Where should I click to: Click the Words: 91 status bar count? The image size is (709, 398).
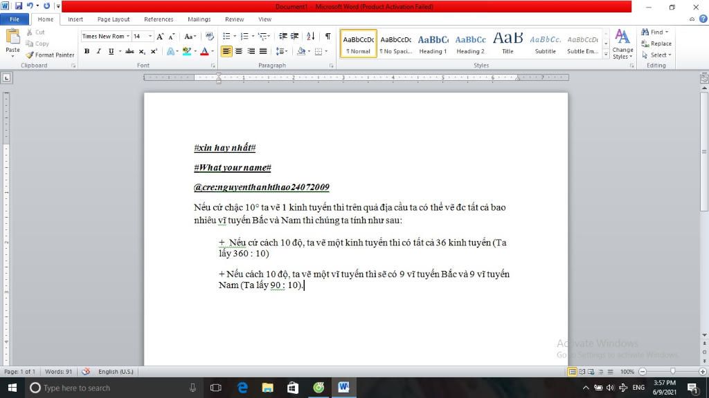[x=58, y=371]
